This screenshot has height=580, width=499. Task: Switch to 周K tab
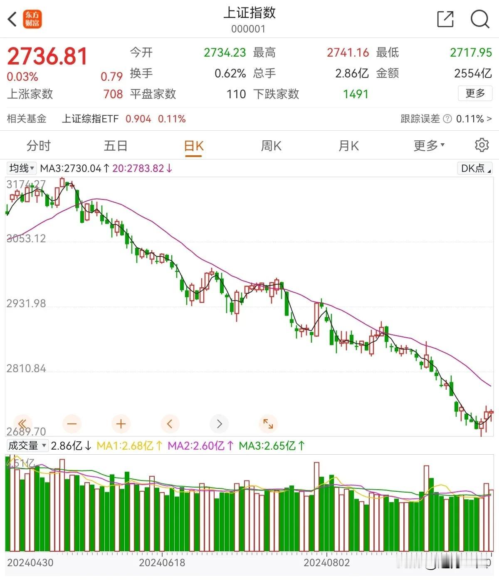click(x=271, y=146)
